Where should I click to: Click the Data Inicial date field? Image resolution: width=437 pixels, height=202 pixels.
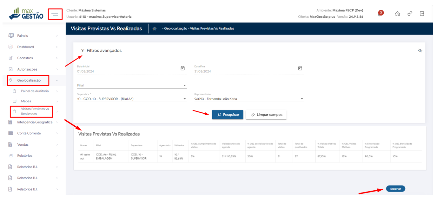(127, 72)
